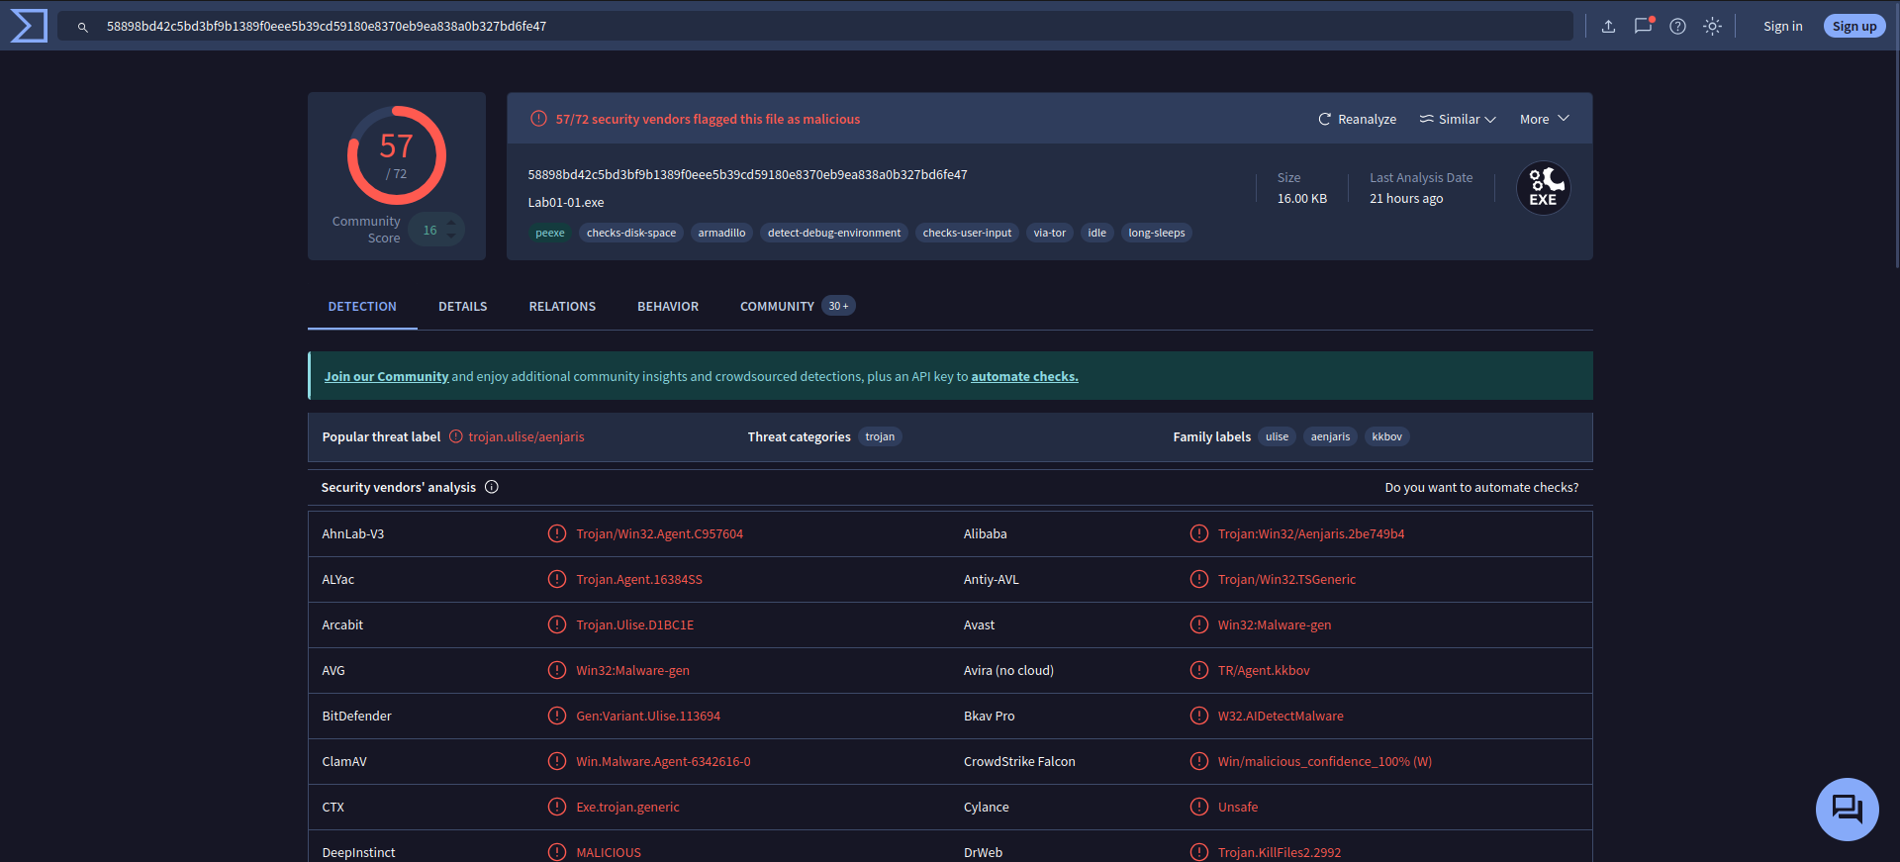Click the checks-disk-space tag
The image size is (1900, 862).
point(631,234)
